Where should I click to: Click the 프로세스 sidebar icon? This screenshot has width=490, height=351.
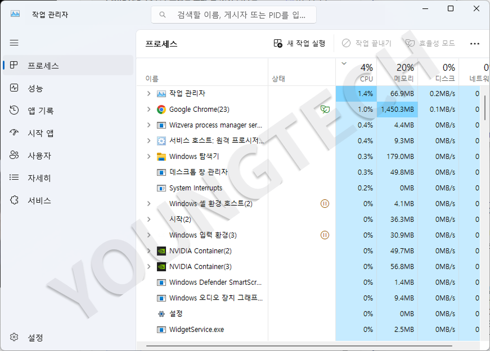click(14, 65)
